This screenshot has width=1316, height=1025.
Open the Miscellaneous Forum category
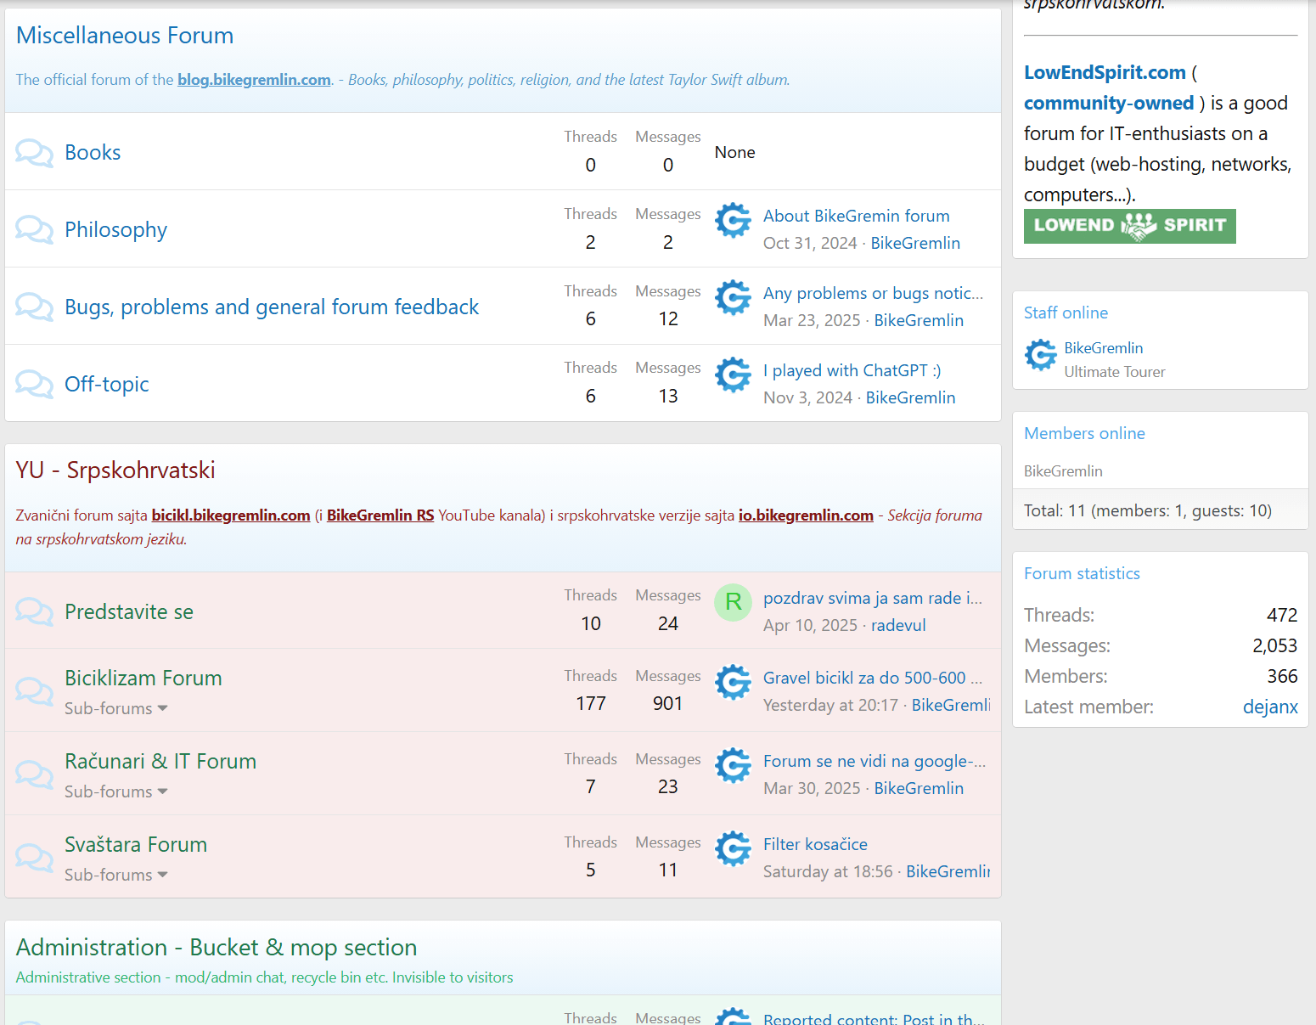pyautogui.click(x=125, y=36)
